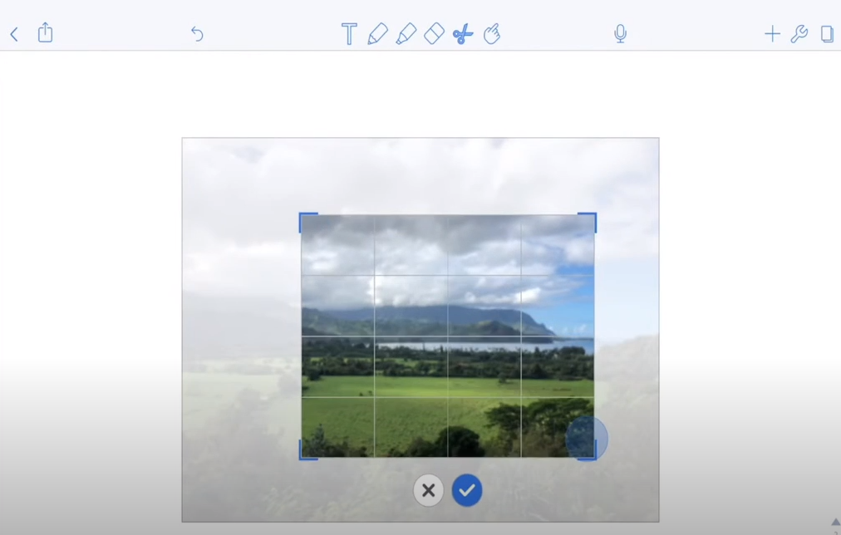Select the Text tool
This screenshot has width=841, height=535.
(349, 34)
